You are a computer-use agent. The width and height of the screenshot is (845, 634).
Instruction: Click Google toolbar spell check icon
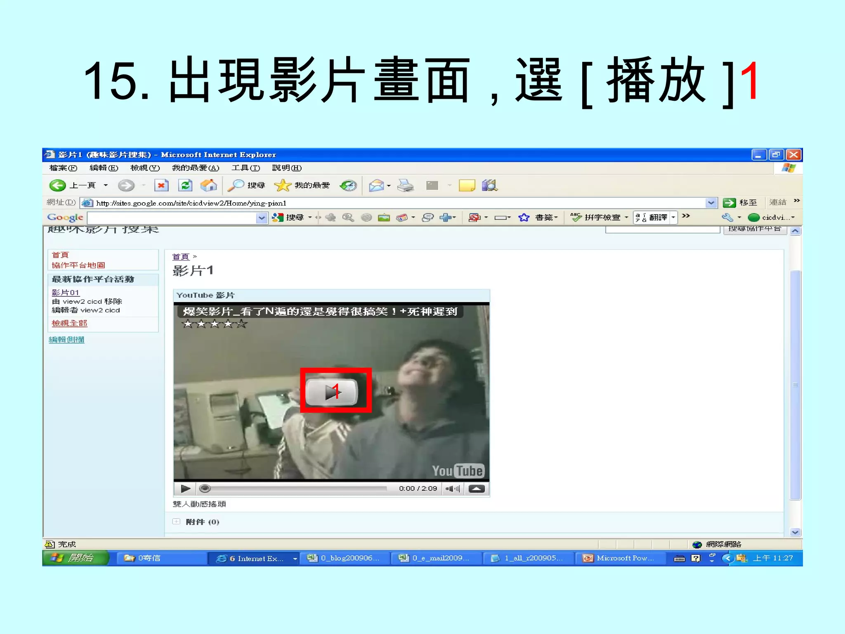click(576, 218)
